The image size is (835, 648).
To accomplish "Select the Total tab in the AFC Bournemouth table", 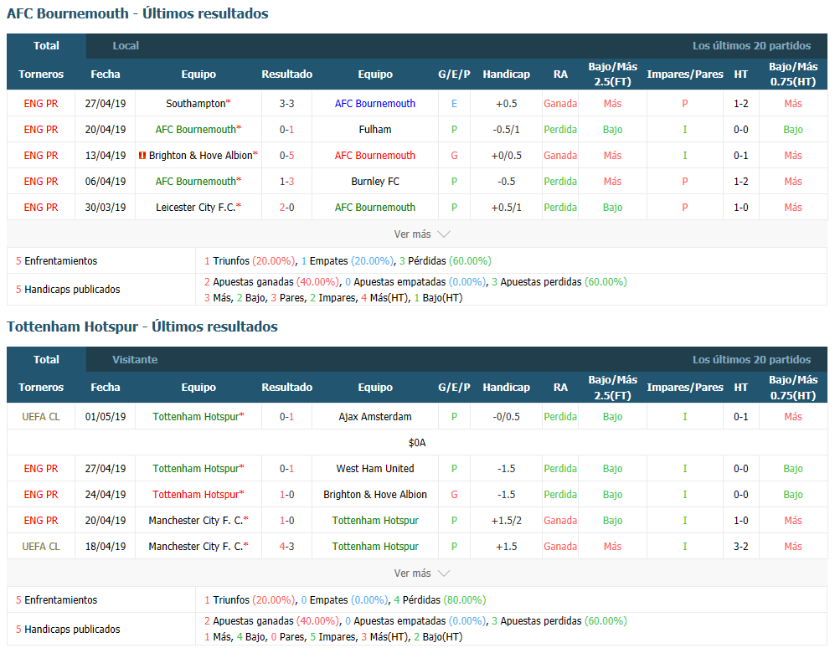I will click(46, 46).
